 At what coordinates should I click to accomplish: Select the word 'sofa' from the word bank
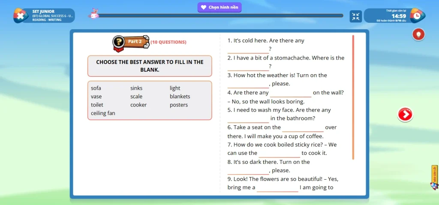[x=96, y=88]
